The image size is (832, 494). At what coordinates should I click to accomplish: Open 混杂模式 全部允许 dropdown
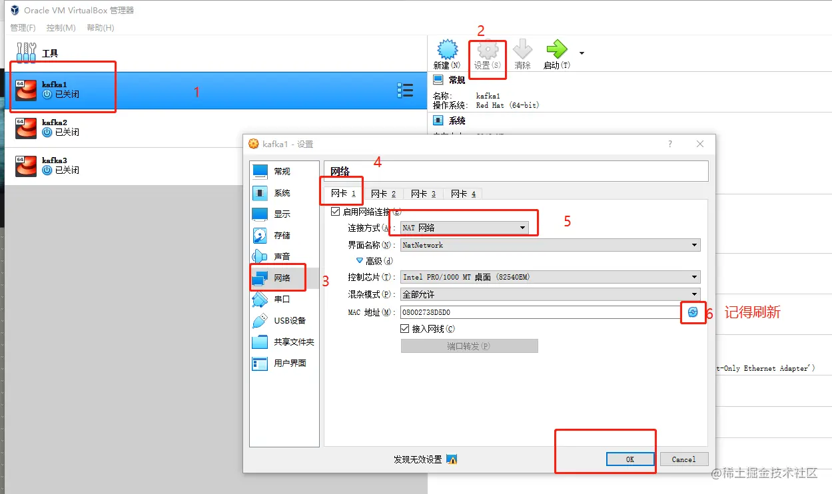tap(550, 294)
